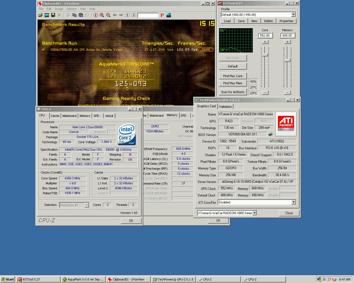The width and height of the screenshot is (354, 283).
Task: Switch to the About tab in CPU-Z
Action: click(x=109, y=116)
